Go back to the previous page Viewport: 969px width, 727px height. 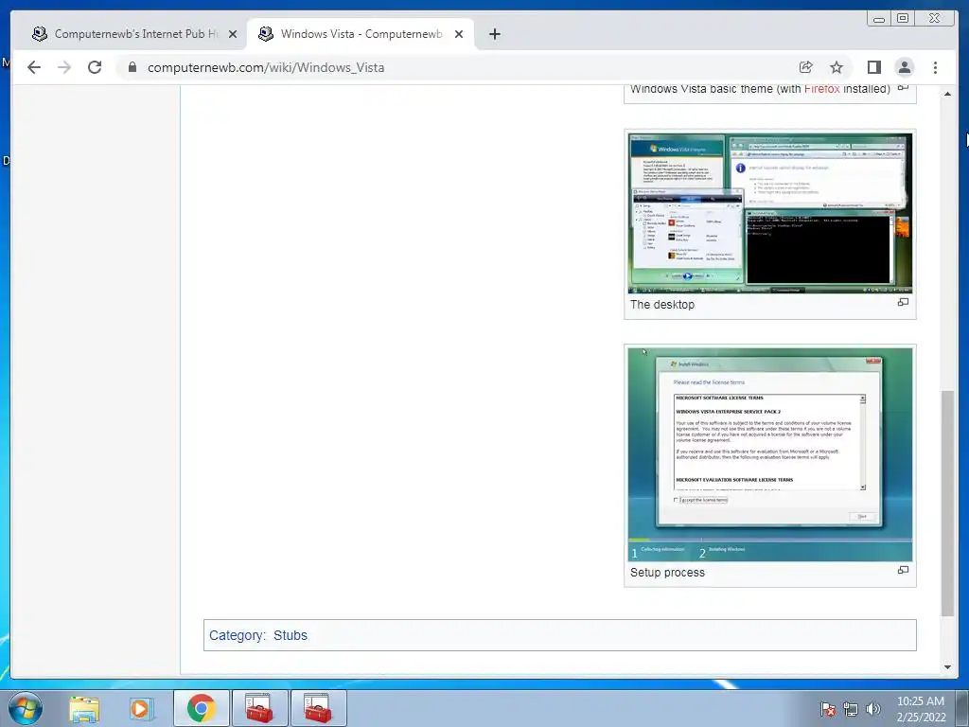point(34,67)
